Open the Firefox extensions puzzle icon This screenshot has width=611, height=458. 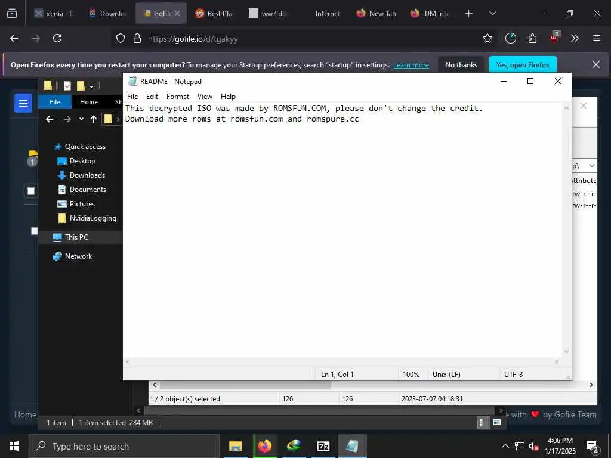[x=532, y=38]
